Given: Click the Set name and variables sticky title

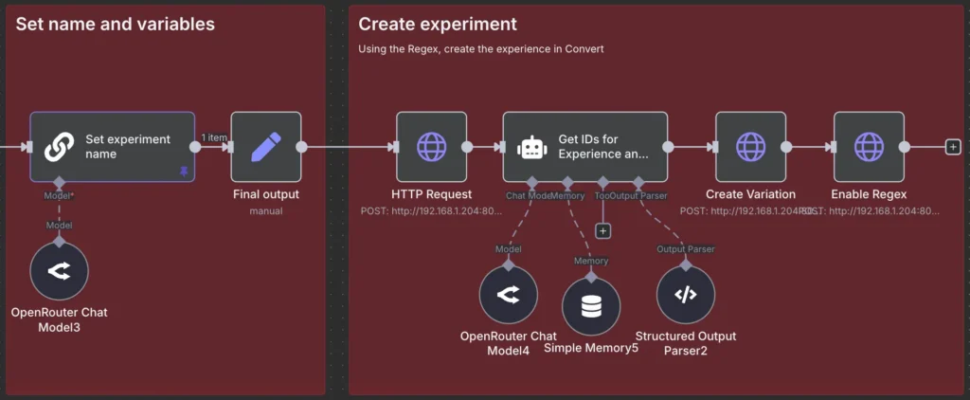Looking at the screenshot, I should point(115,24).
